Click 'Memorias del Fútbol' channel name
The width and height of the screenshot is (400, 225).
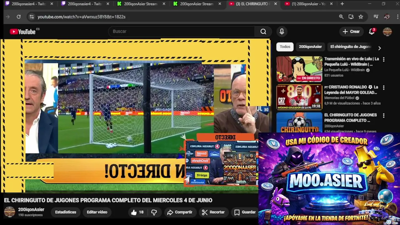pyautogui.click(x=339, y=98)
